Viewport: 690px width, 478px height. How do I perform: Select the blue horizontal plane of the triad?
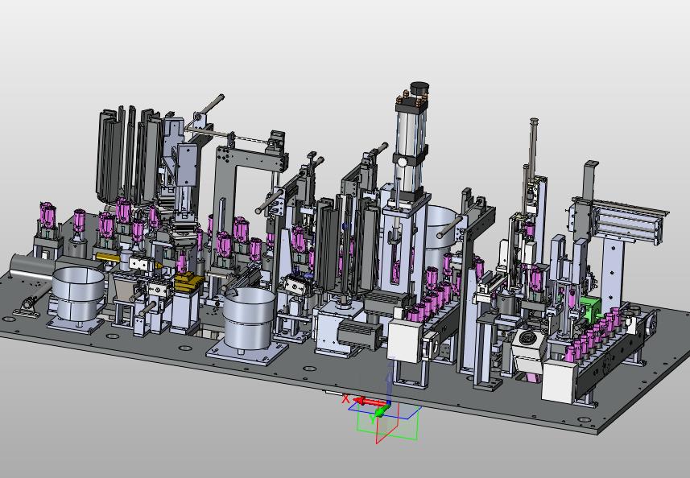399,412
